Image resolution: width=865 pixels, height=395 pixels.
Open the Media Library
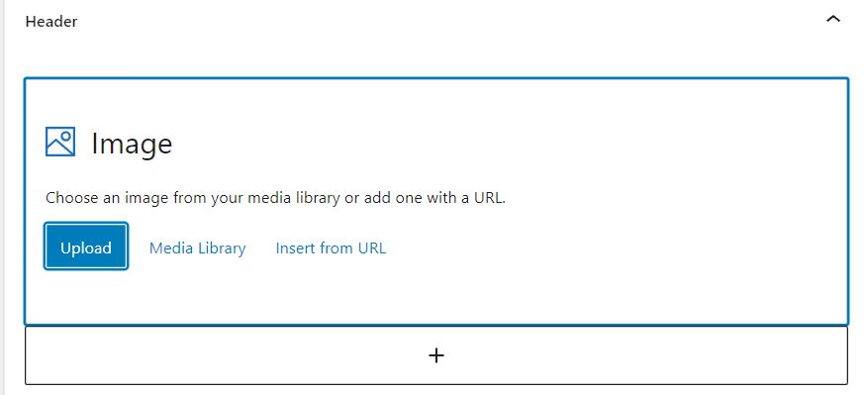point(198,248)
